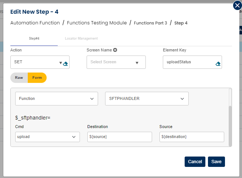
Task: Close the Edit New Step dialog
Action: (x=237, y=6)
